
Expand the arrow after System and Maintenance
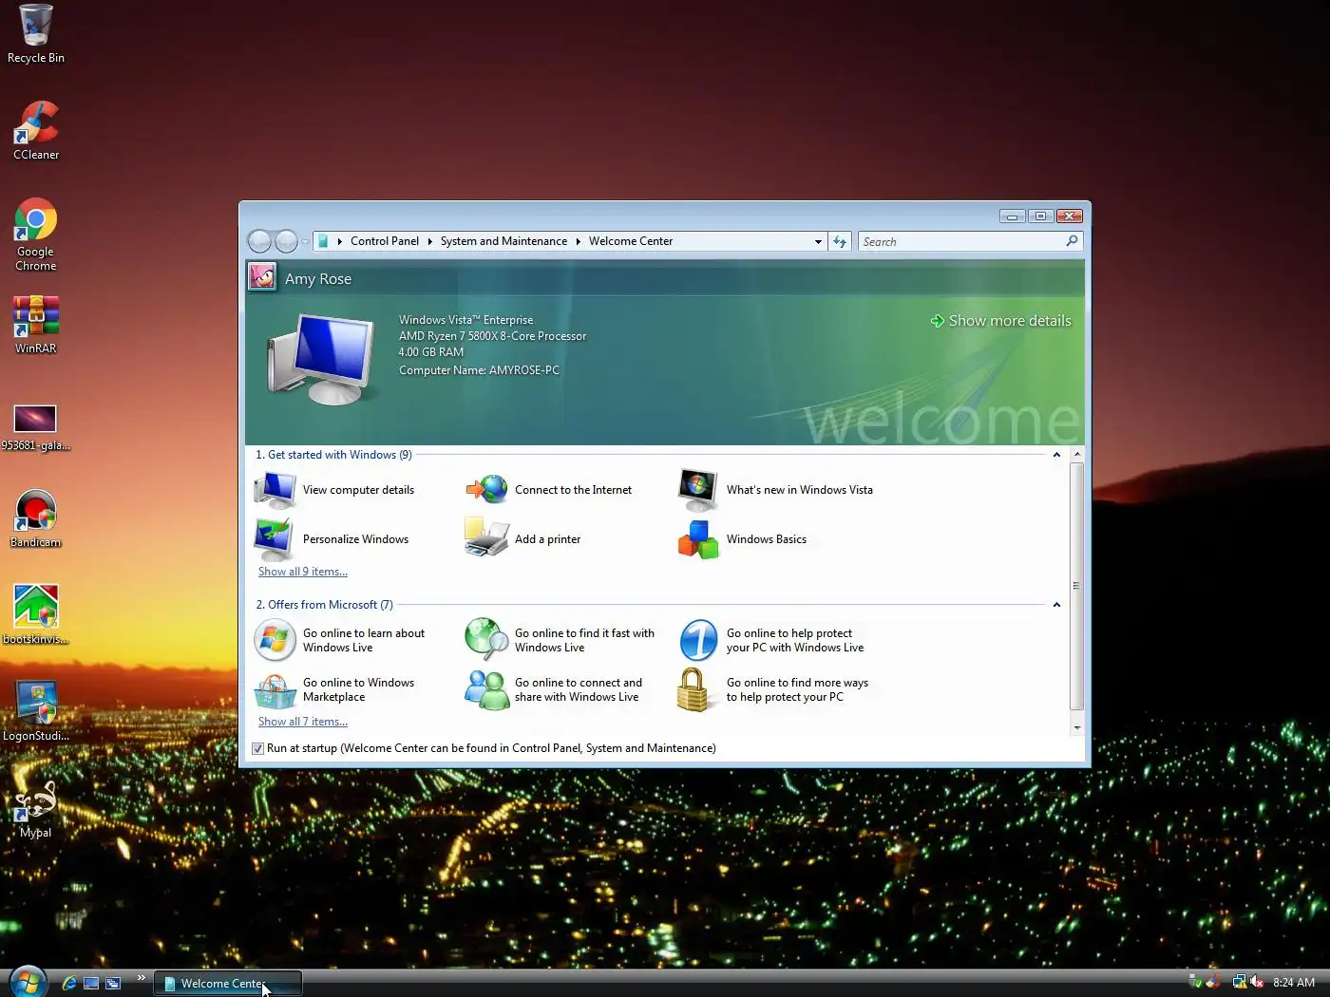578,241
